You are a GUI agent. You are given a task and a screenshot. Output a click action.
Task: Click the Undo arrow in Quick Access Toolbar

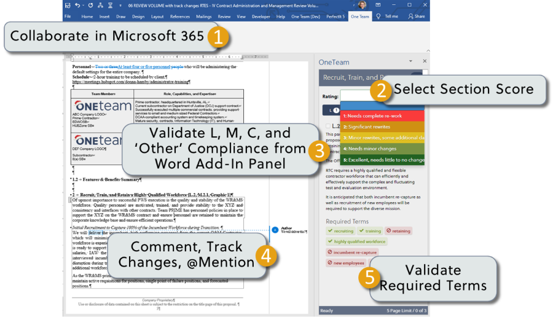point(77,6)
